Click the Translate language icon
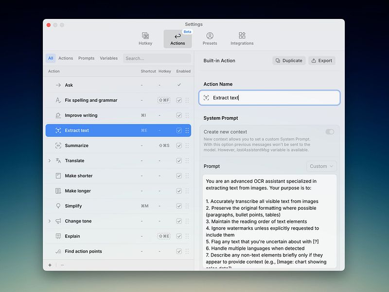 point(58,161)
